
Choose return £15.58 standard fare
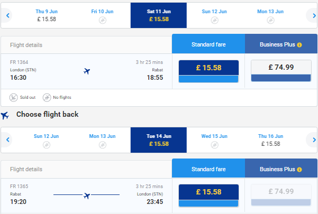point(208,196)
